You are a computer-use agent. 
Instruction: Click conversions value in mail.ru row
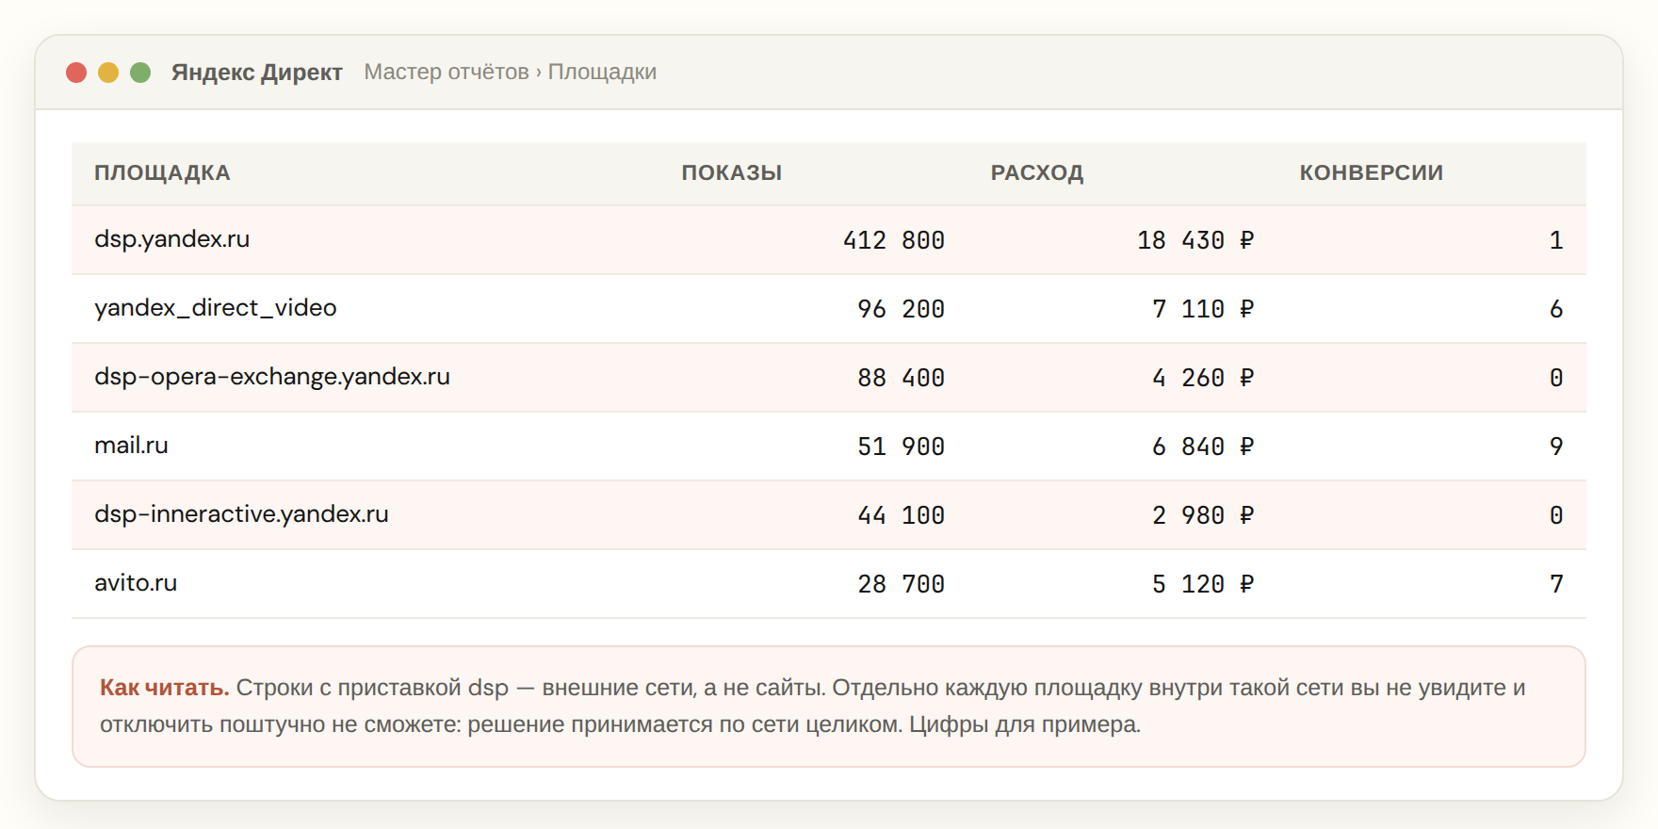click(1556, 447)
